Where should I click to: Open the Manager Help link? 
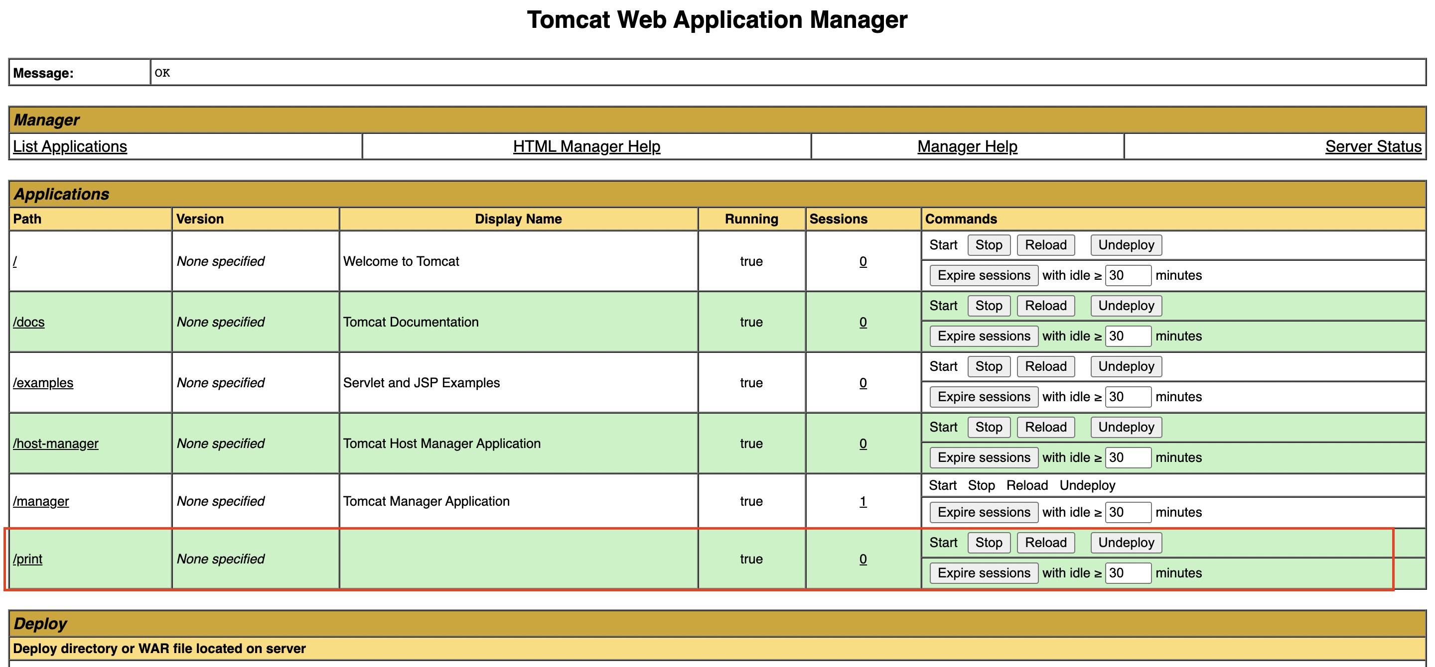pyautogui.click(x=967, y=146)
